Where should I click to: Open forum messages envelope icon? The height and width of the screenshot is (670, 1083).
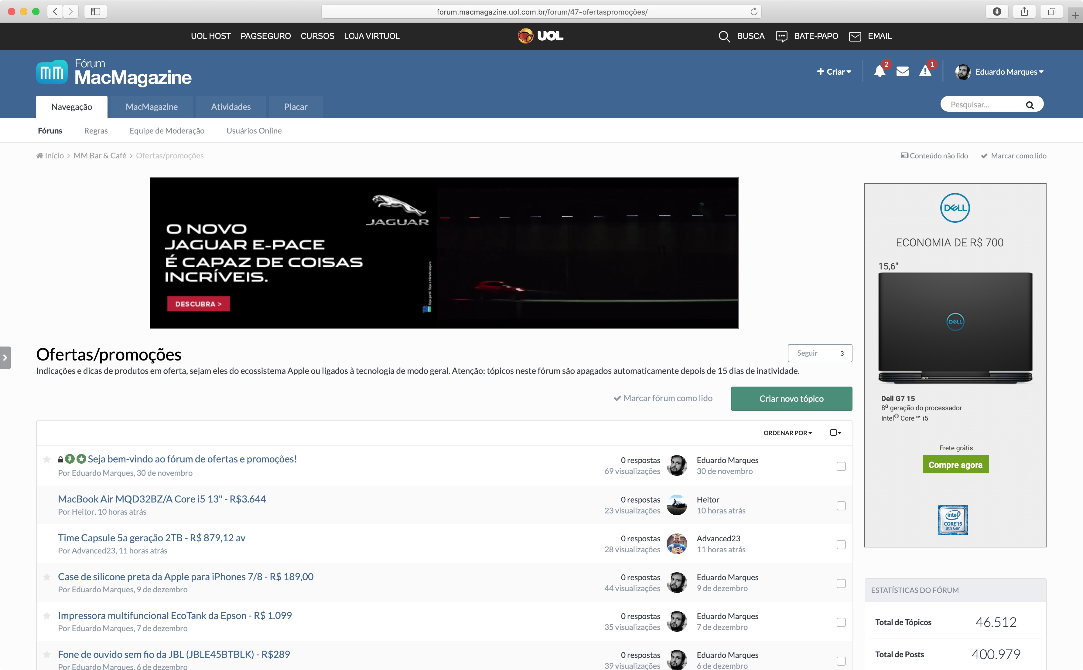[903, 71]
